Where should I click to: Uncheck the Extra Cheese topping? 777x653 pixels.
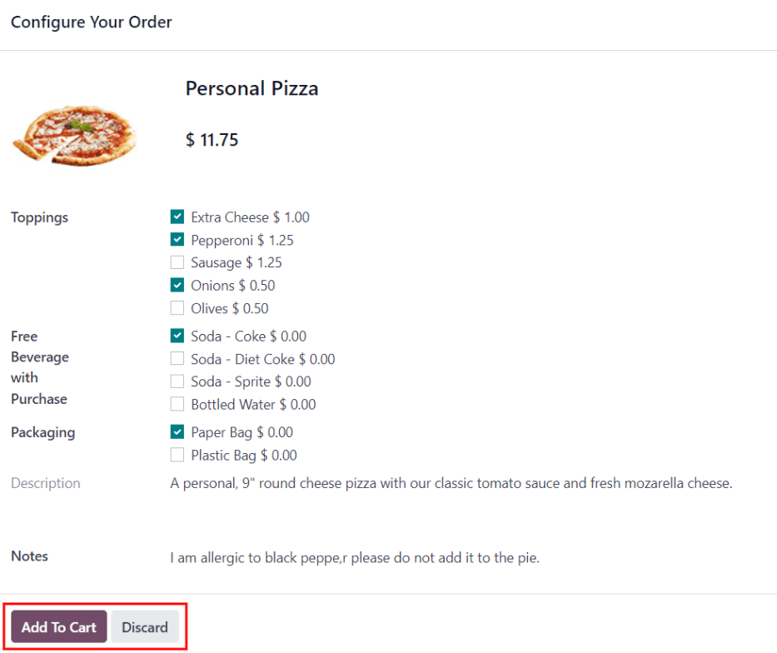[177, 216]
